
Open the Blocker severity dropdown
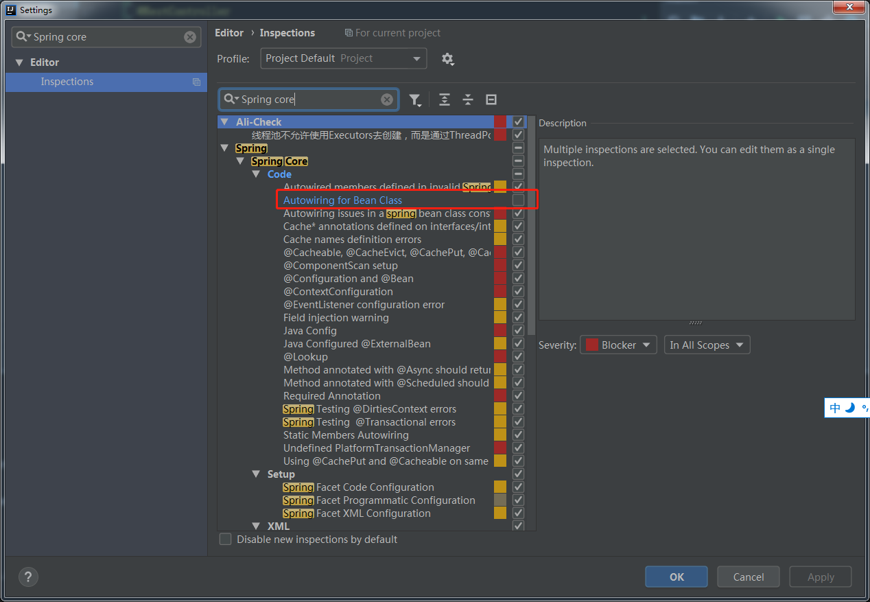[618, 345]
